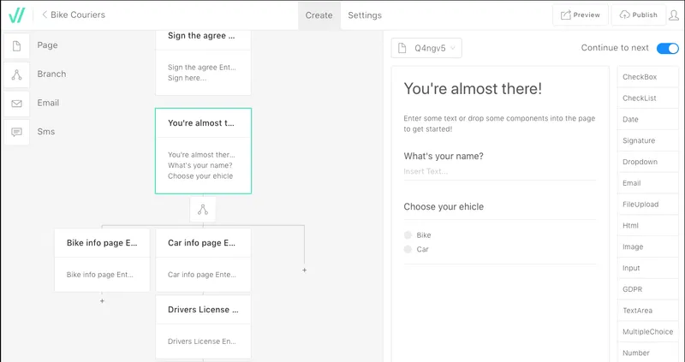
Task: Go back via Bike Couriers chevron
Action: coord(45,15)
